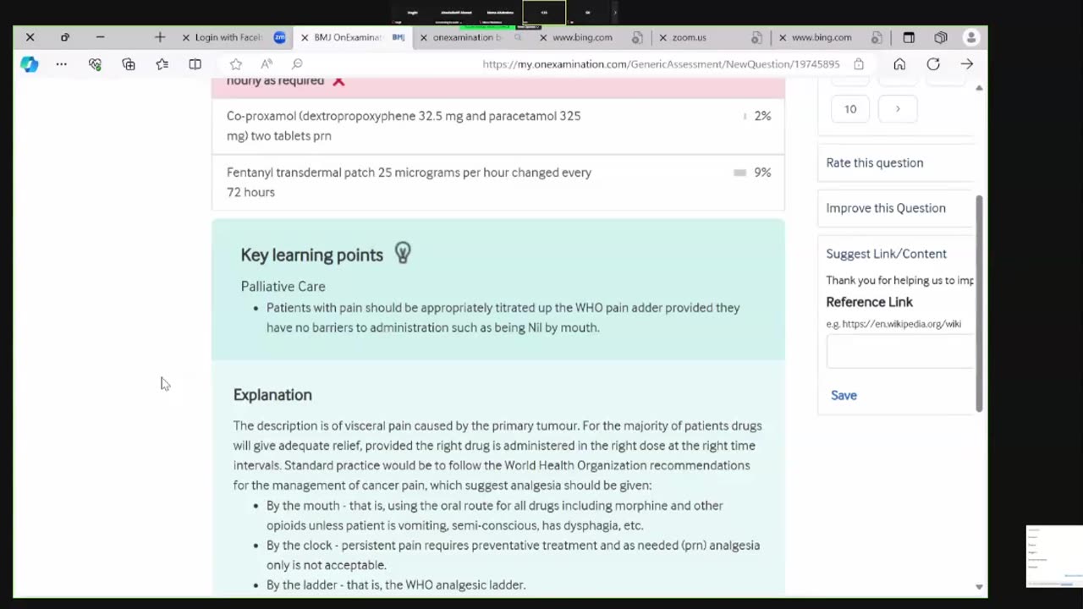Screen dimensions: 1083x609
Task: Close the BMJ OnExamination tab
Action: click(305, 37)
